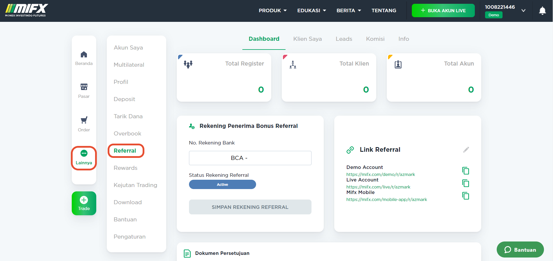
Task: Open the demo referral link URL
Action: pos(381,174)
